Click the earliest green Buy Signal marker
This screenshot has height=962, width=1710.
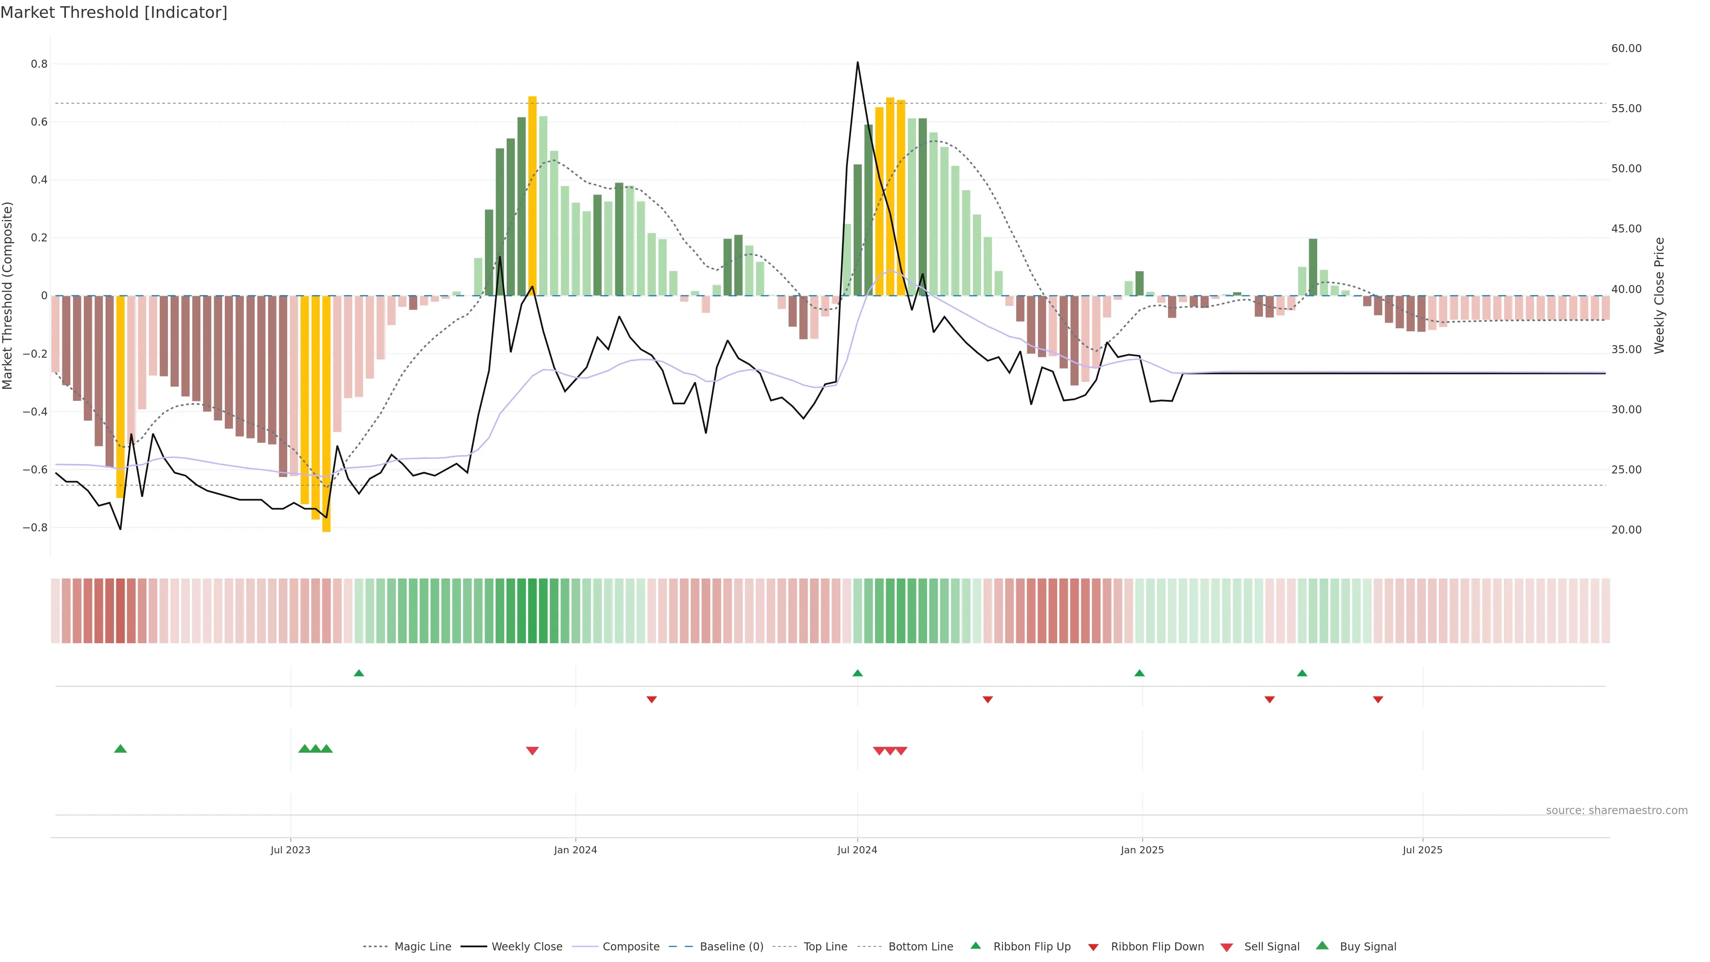(x=120, y=749)
